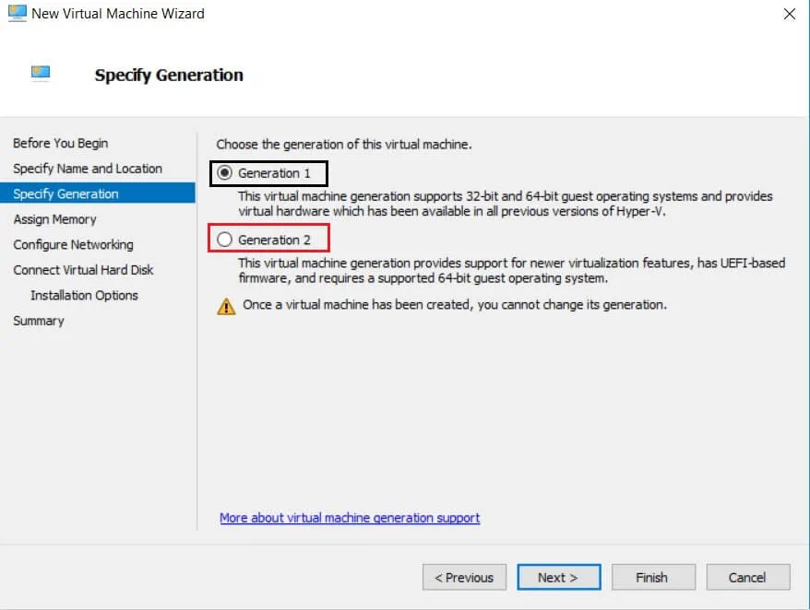The height and width of the screenshot is (610, 810).
Task: Select the Generation 1 radio button
Action: coord(225,173)
